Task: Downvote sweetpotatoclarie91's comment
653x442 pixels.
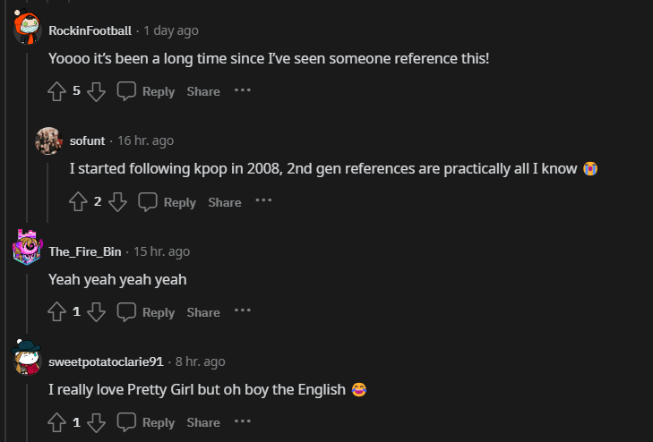Action: [97, 422]
